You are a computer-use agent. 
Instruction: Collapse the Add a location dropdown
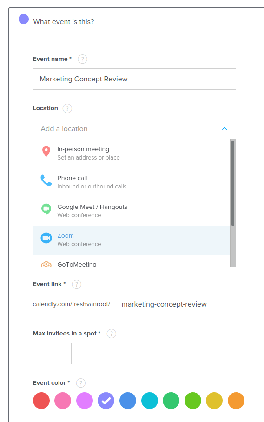point(134,128)
